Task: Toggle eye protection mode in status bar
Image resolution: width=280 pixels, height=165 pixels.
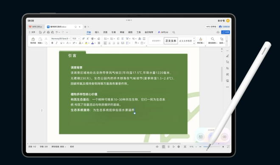Action: click(x=157, y=147)
